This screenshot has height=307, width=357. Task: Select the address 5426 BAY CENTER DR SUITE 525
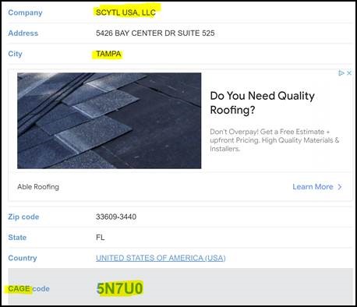155,33
